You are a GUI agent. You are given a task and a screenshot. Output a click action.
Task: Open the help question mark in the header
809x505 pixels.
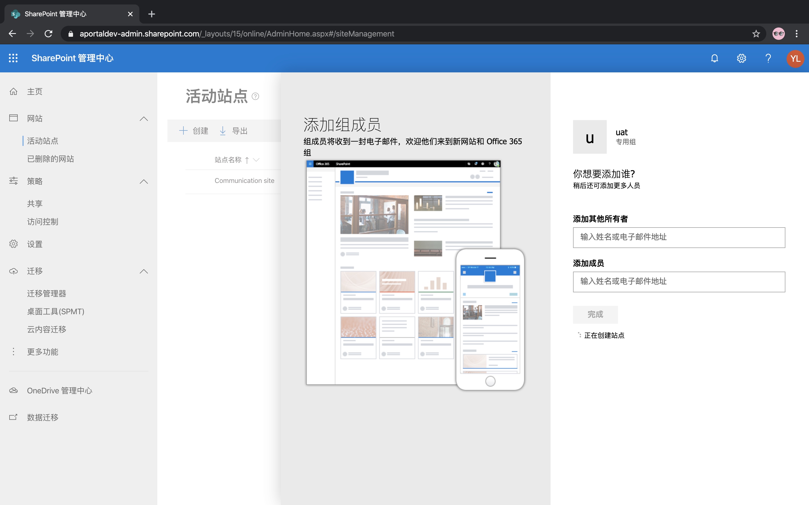768,58
